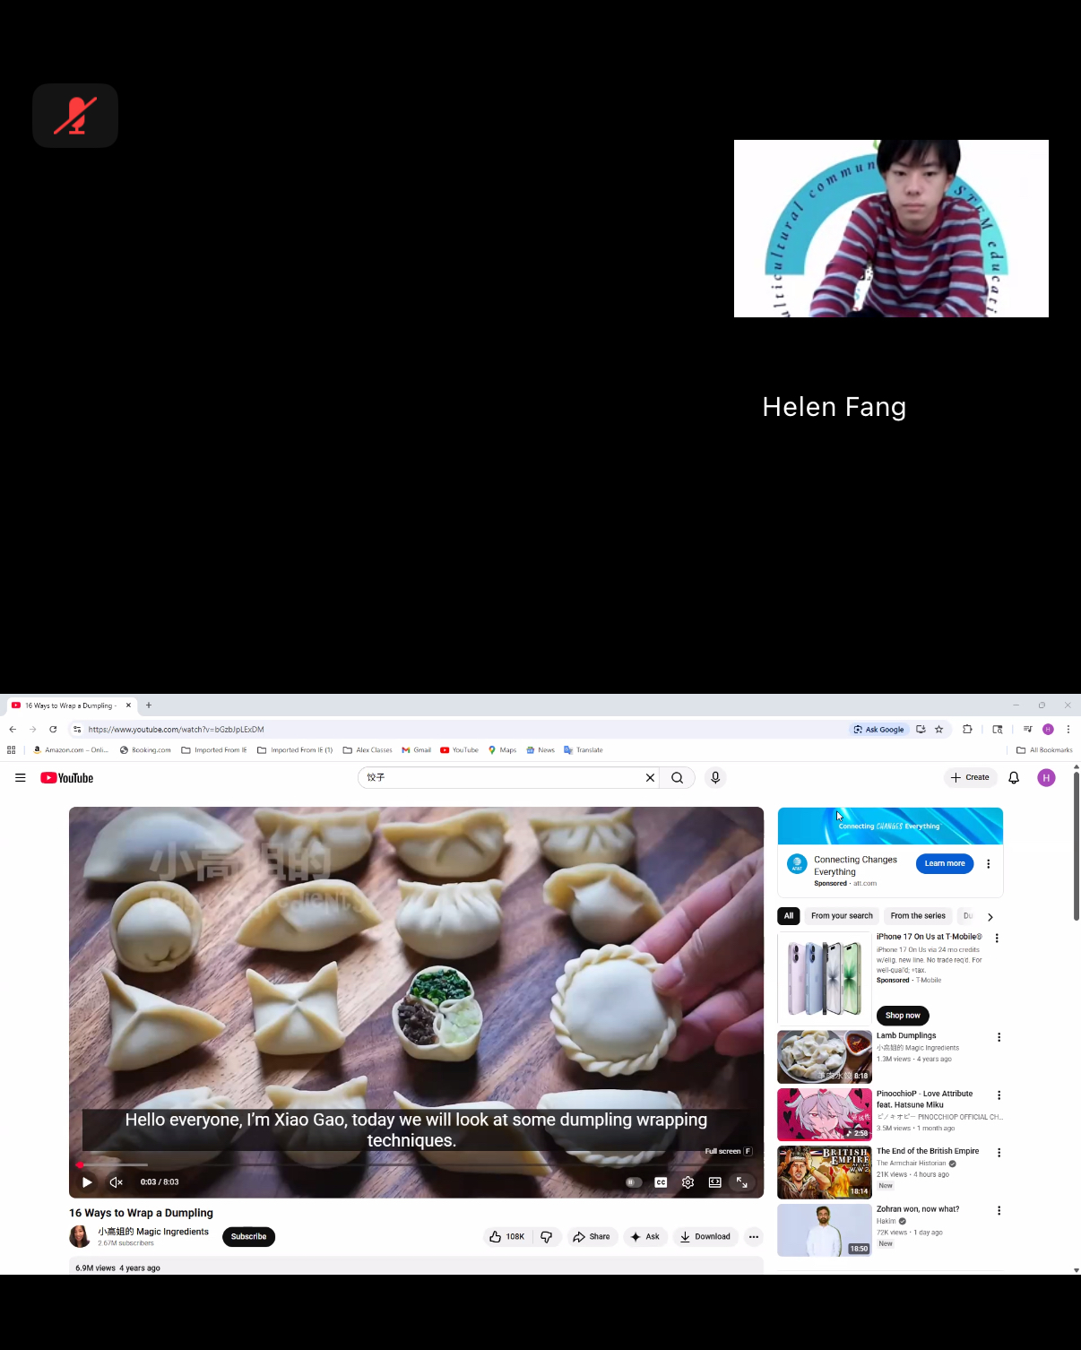Click the search magnifier button
The image size is (1081, 1350).
[x=678, y=778]
